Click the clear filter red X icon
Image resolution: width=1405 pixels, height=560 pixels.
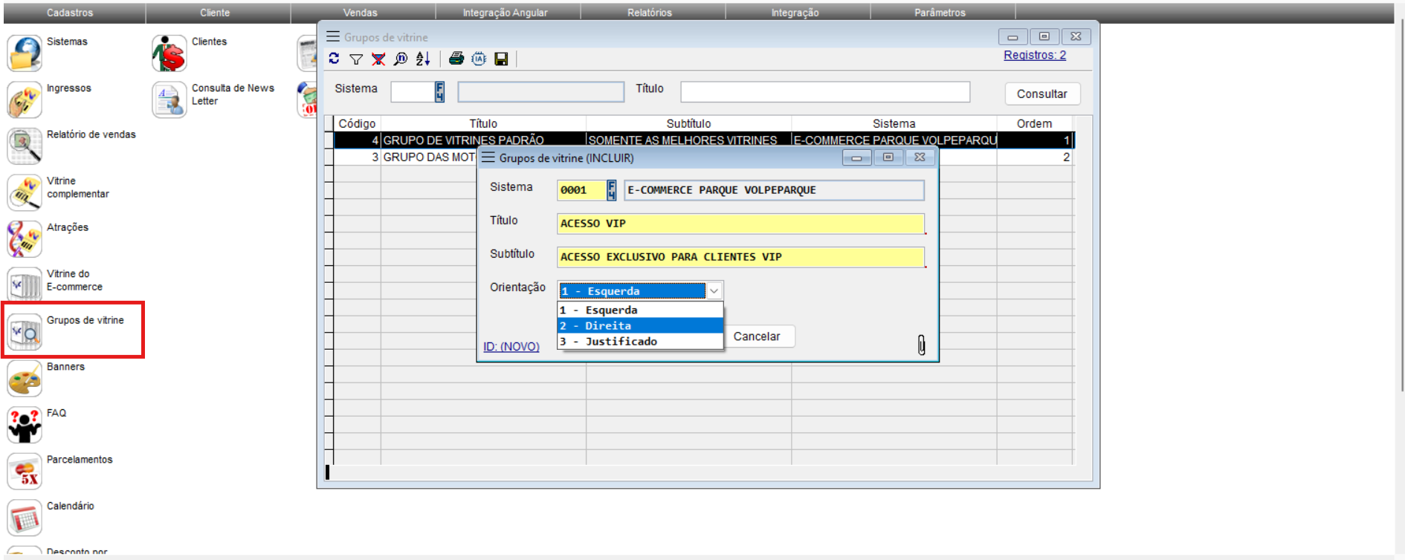pos(378,59)
